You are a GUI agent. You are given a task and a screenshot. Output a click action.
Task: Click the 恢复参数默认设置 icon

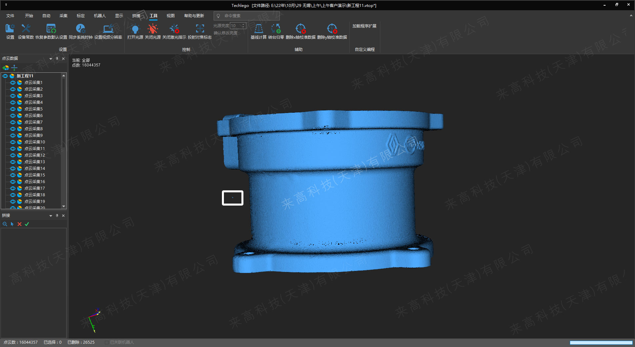tap(51, 29)
